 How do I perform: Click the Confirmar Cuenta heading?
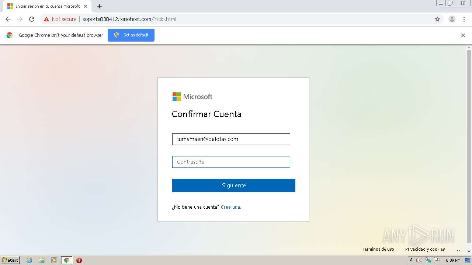tap(206, 114)
